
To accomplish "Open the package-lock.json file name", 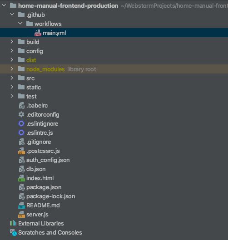I will coord(51,196).
